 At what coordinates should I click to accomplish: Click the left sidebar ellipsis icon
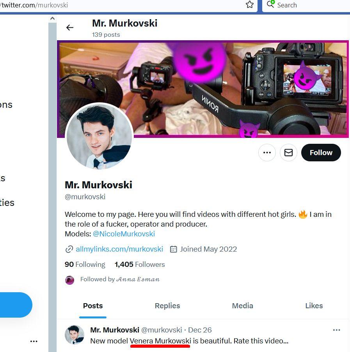[x=34, y=341]
